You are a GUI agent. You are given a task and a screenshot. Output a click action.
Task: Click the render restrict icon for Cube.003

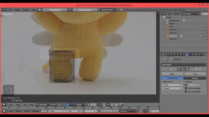pos(207,36)
